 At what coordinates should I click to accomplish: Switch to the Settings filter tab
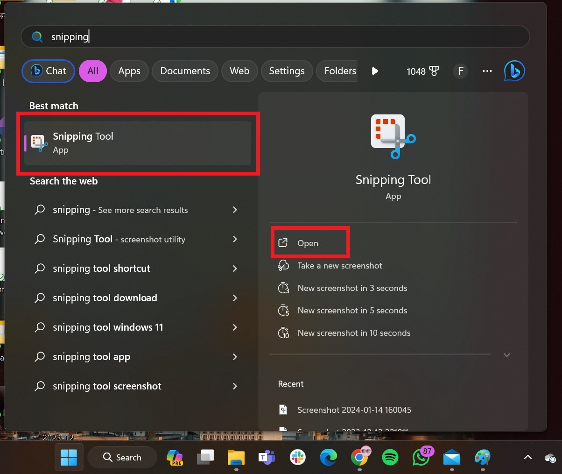287,71
